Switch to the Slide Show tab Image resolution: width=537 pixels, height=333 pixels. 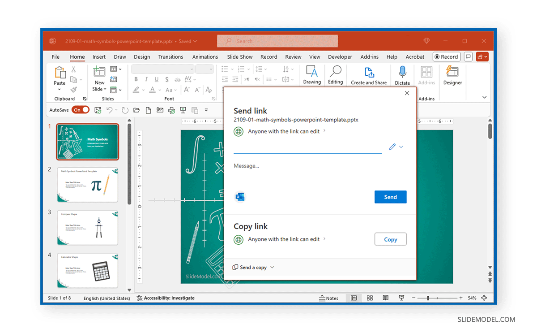240,57
